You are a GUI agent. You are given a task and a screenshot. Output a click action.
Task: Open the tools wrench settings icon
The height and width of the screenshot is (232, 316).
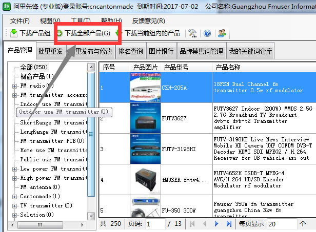click(193, 33)
